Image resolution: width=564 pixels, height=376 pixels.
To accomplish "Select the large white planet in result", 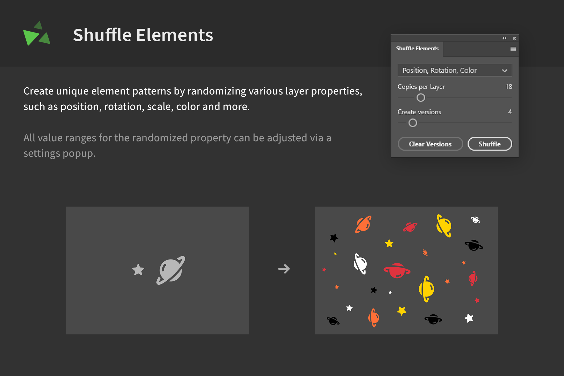I will point(360,264).
